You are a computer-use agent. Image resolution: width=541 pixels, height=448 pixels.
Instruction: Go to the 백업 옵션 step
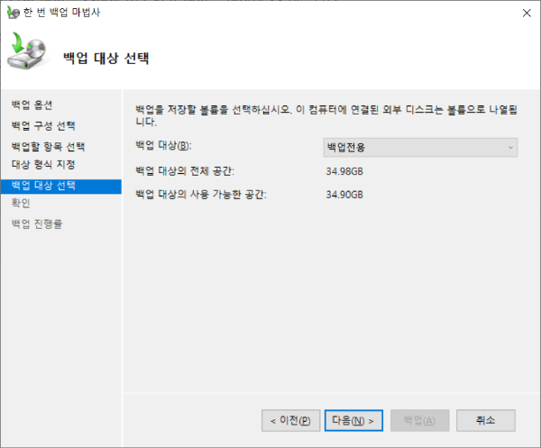pos(32,105)
